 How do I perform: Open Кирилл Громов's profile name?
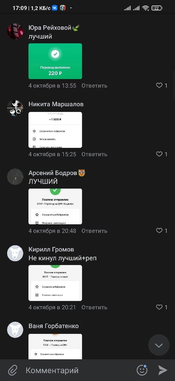[x=51, y=249]
